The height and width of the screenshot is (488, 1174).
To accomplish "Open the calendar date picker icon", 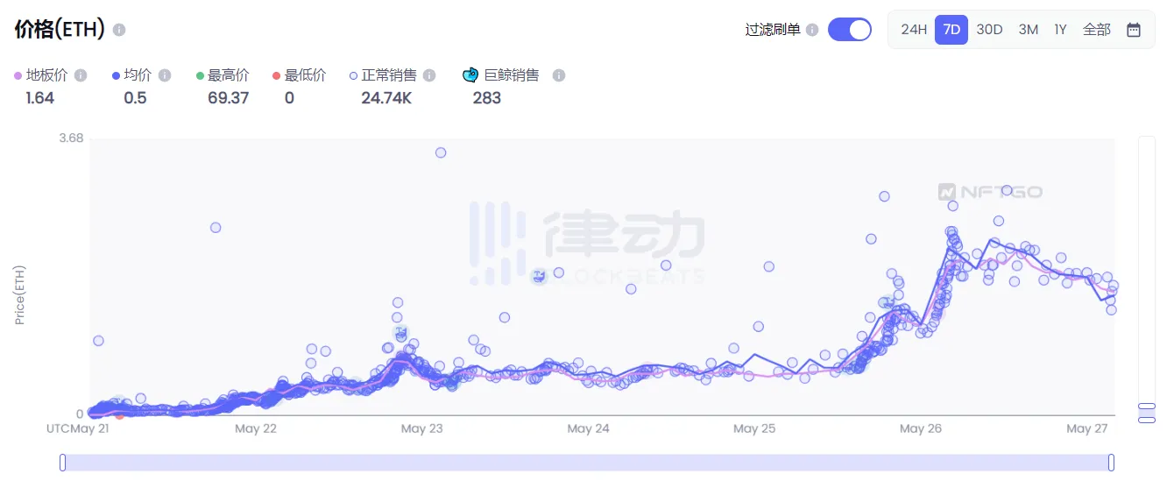I will (x=1133, y=30).
